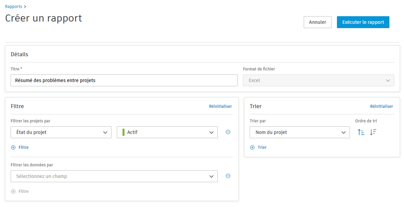Image resolution: width=404 pixels, height=207 pixels.
Task: Open the Excel file format dropdown
Action: [319, 80]
